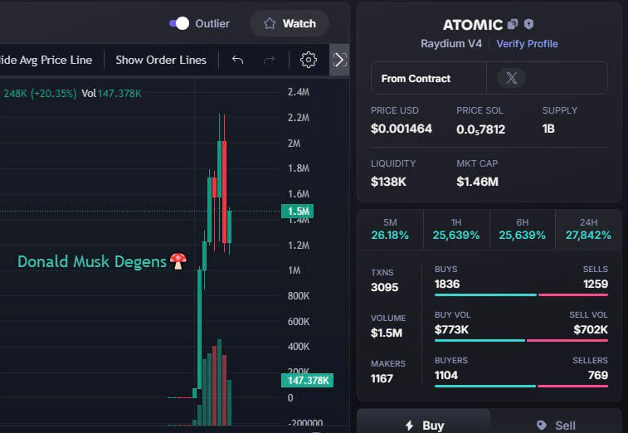Click the Buy Vol versus Sell Vol bar
Image resolution: width=628 pixels, height=433 pixels.
[x=521, y=340]
